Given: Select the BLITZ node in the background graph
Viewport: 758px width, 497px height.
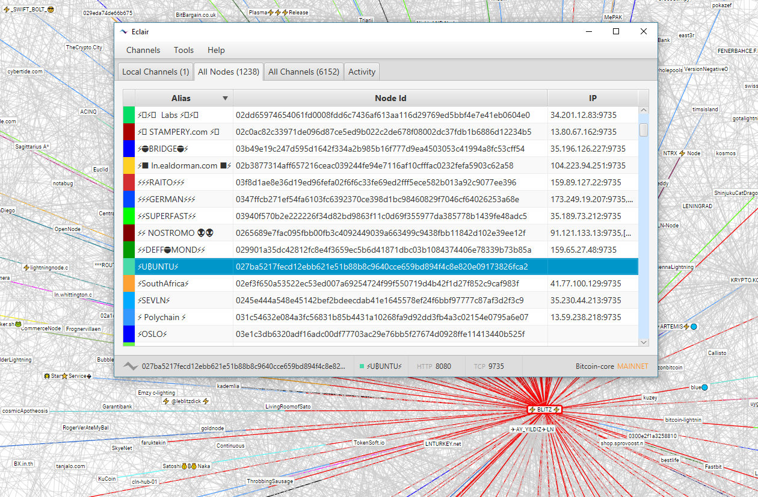Looking at the screenshot, I should (x=544, y=410).
